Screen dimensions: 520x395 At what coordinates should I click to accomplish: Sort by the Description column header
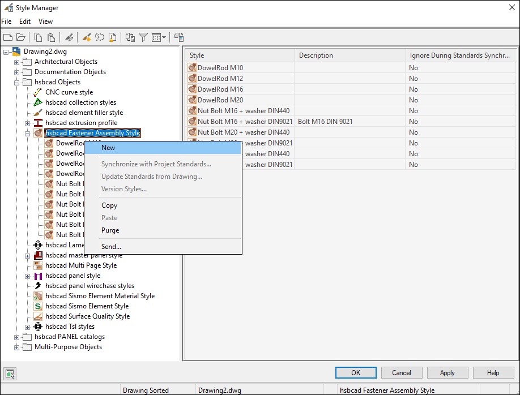tap(350, 55)
